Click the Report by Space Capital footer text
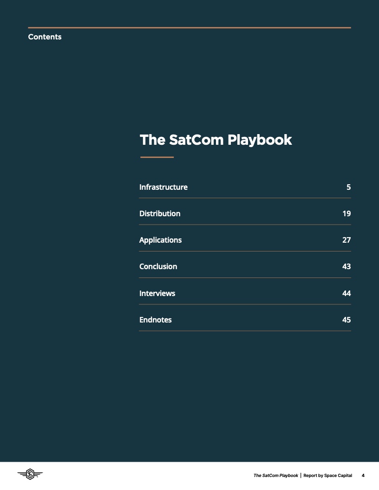379x490 pixels. pyautogui.click(x=327, y=476)
